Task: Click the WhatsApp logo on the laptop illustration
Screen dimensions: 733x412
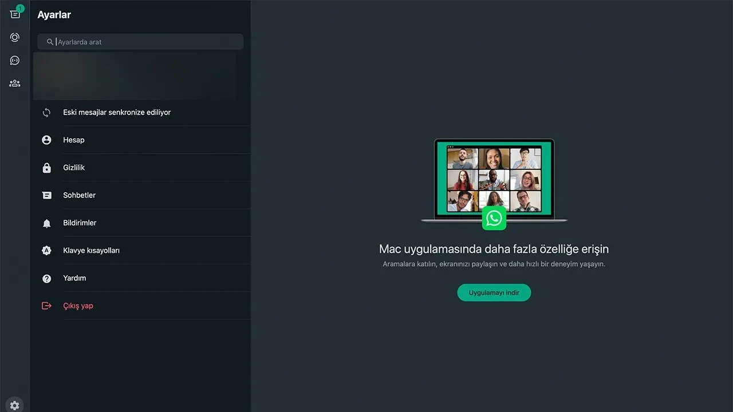Action: click(494, 218)
